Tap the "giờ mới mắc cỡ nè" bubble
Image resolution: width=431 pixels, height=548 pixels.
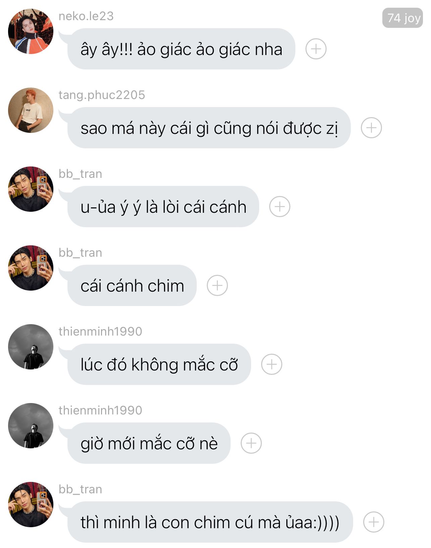[x=149, y=443]
